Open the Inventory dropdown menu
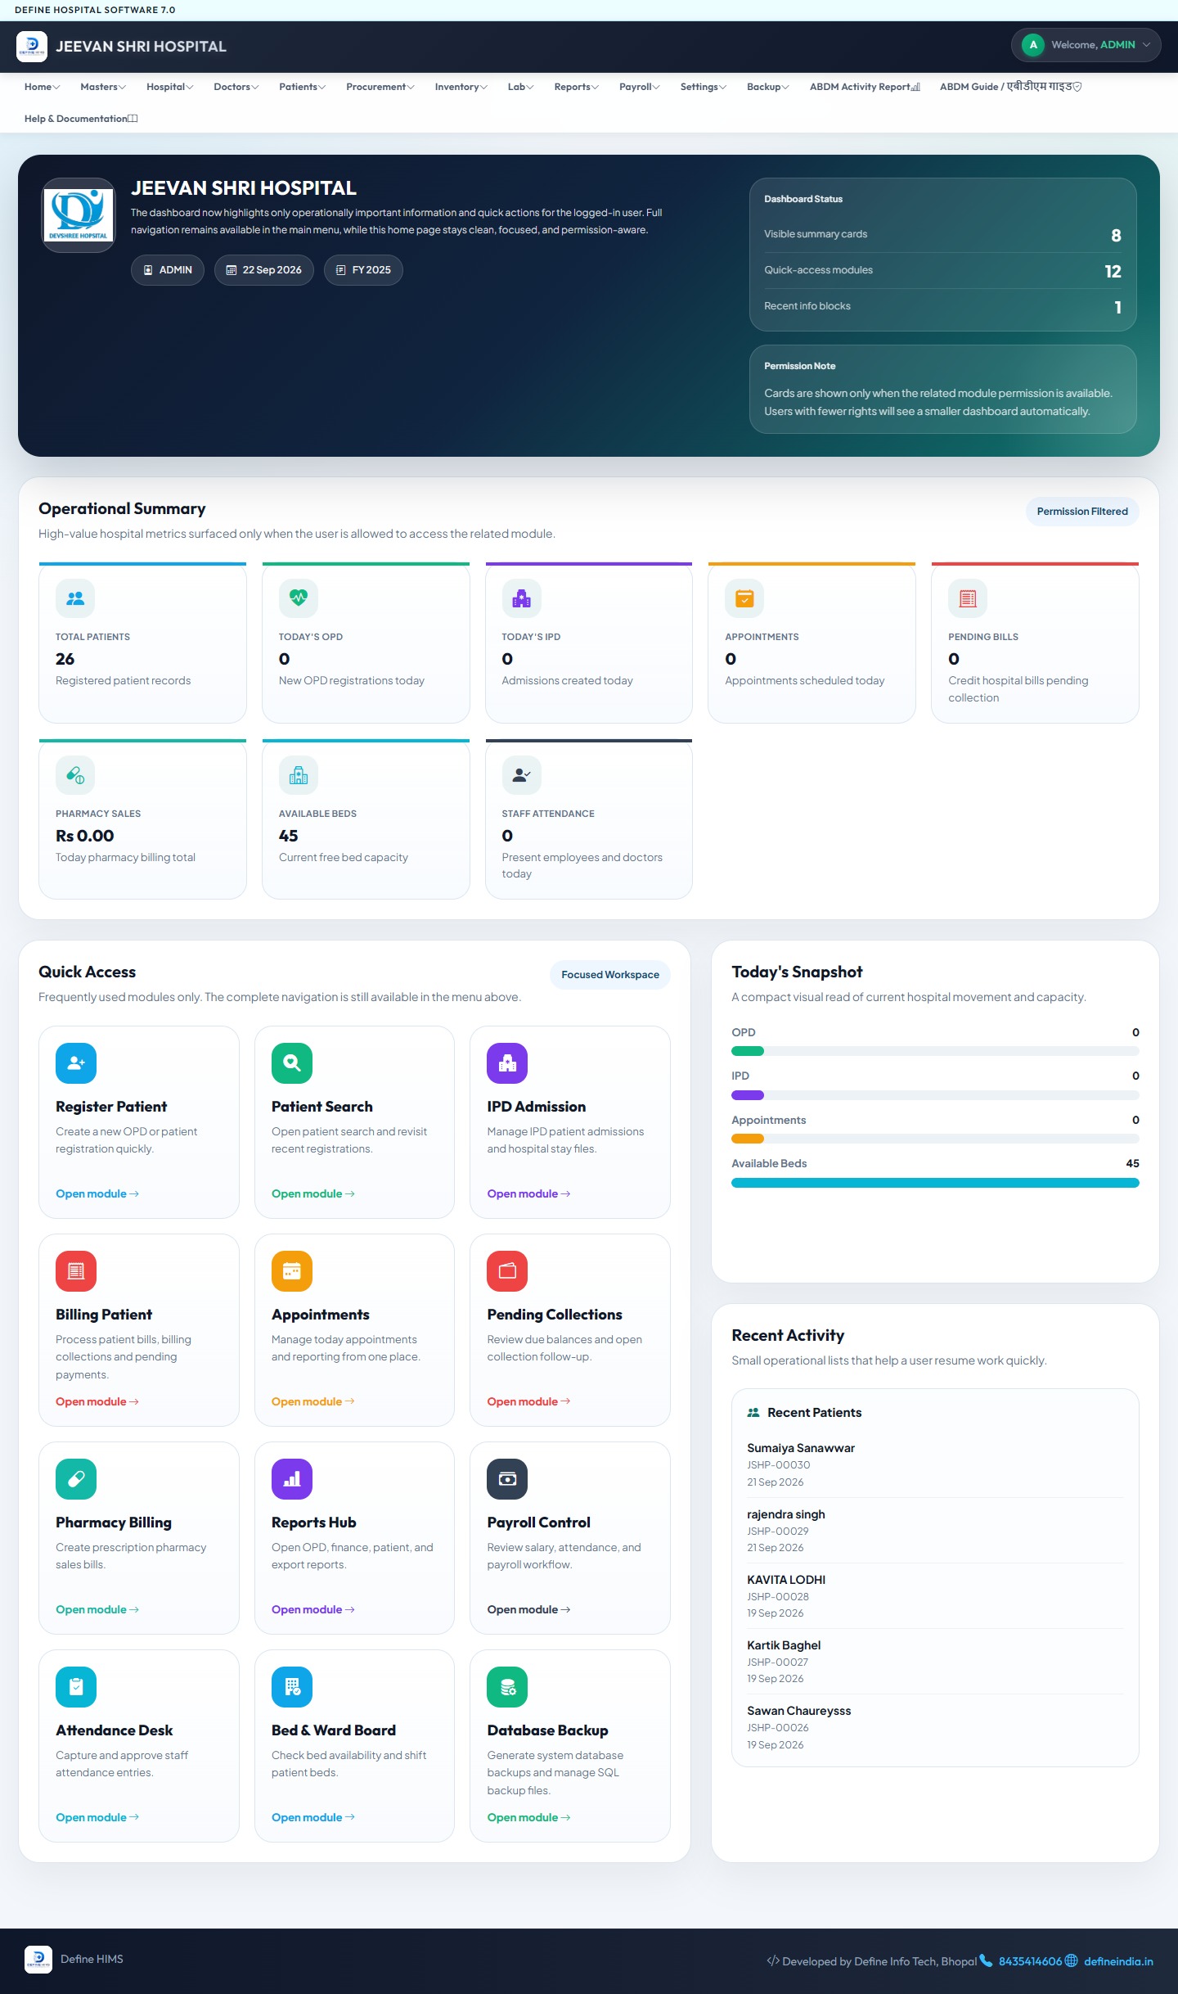1178x1994 pixels. [x=461, y=87]
